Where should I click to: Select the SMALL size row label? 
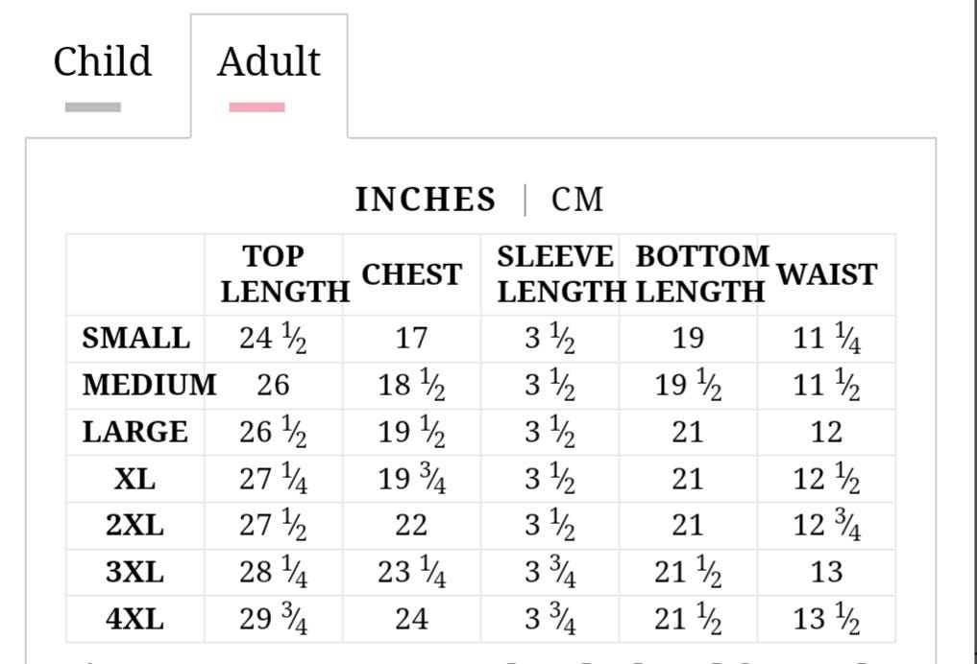[135, 339]
